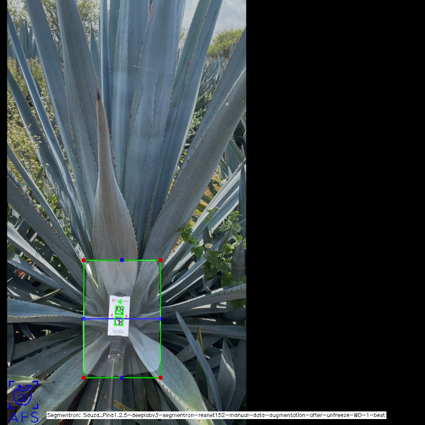Click the bottom-left red corner handle
The width and height of the screenshot is (425, 425).
pos(84,377)
